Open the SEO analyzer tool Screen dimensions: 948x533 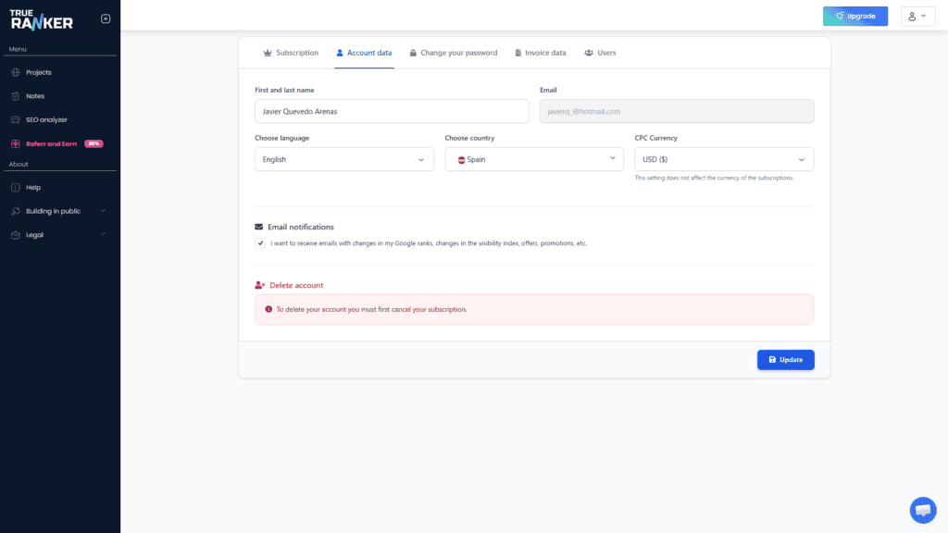click(44, 119)
